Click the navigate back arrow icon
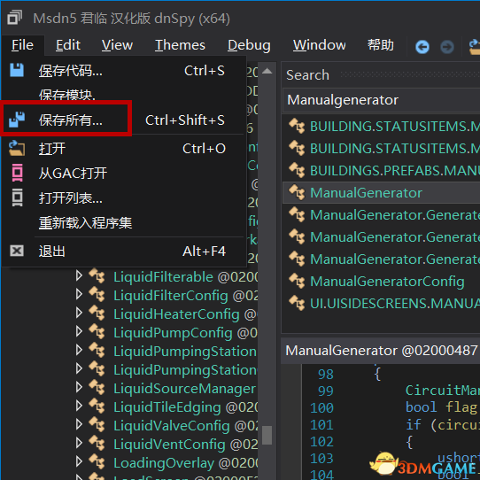 pyautogui.click(x=422, y=47)
